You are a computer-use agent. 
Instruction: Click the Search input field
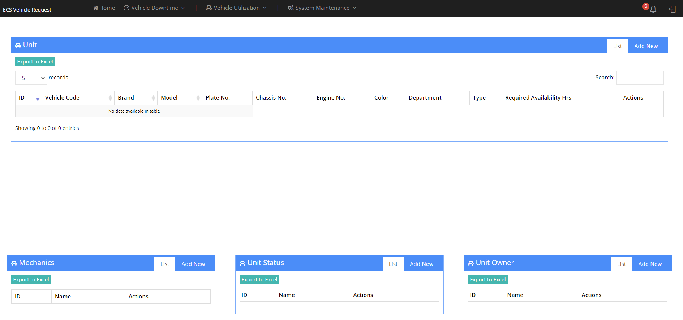(640, 78)
